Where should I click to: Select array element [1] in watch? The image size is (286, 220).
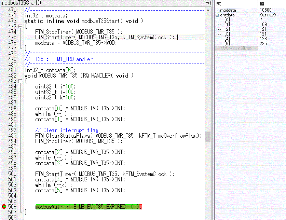coord(227,24)
